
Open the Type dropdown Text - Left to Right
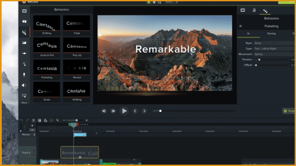tap(274, 49)
